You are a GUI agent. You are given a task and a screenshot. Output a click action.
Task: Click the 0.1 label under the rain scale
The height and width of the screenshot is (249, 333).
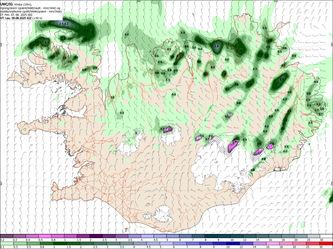2,247
